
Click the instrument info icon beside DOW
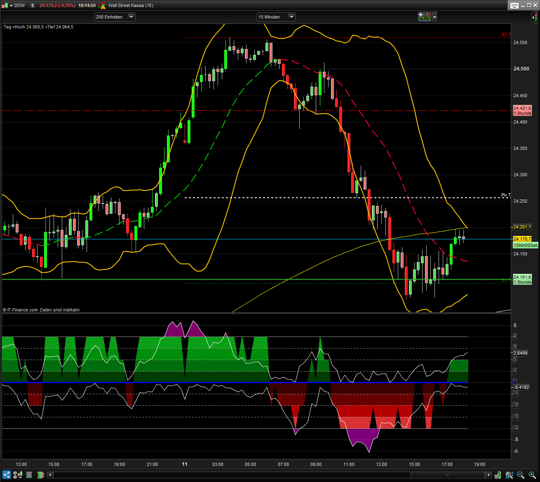point(32,5)
